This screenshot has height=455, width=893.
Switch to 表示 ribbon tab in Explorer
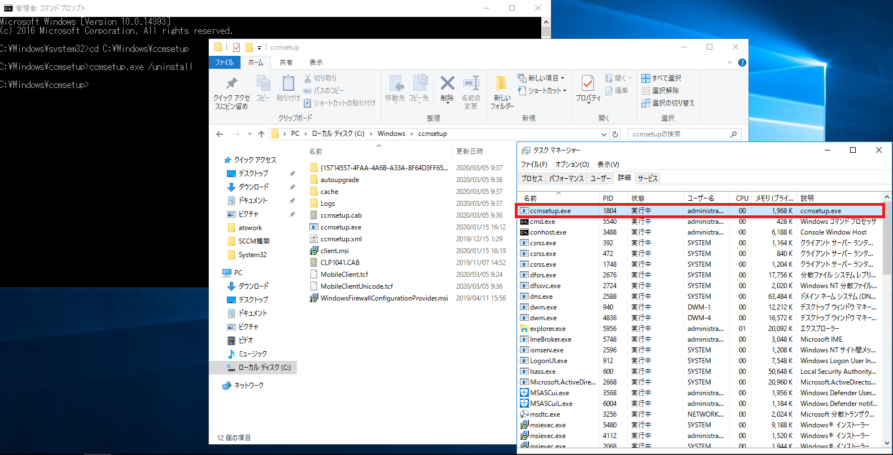pyautogui.click(x=316, y=63)
